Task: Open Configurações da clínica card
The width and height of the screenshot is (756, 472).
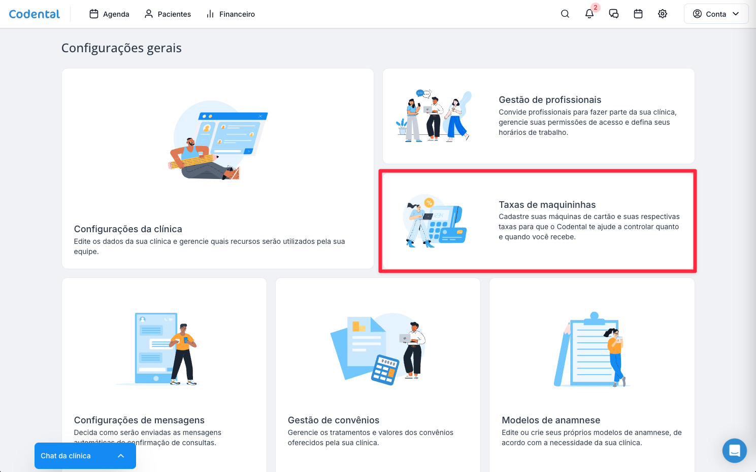Action: pos(217,169)
